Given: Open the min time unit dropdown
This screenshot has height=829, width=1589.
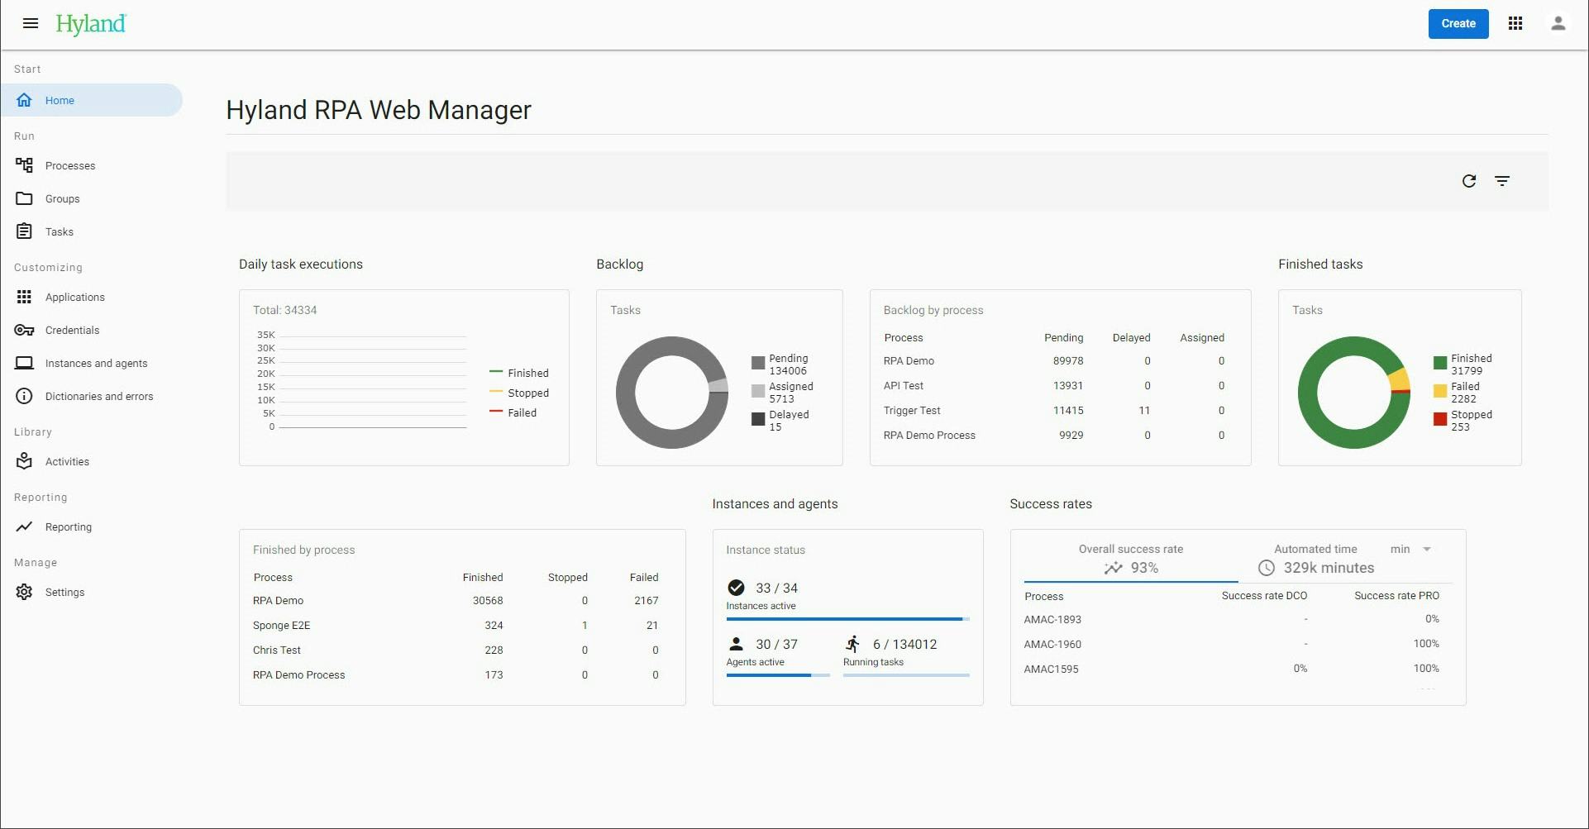Looking at the screenshot, I should [1410, 549].
